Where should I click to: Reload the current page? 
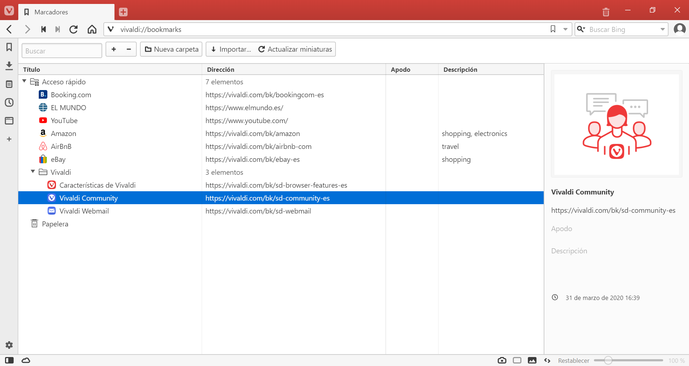(74, 29)
